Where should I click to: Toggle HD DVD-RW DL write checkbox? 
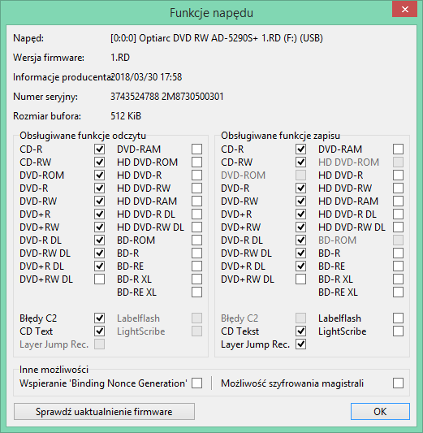click(x=398, y=227)
